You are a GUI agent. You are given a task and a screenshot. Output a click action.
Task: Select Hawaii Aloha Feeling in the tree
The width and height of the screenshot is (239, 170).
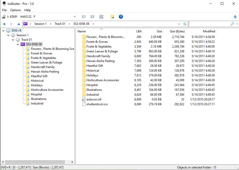pos(45,72)
